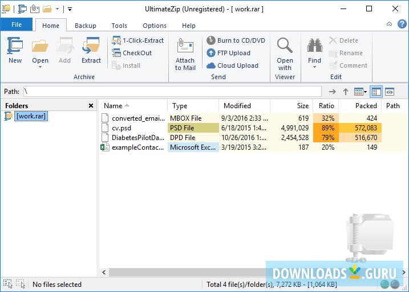
Task: Start FTP Upload
Action: pyautogui.click(x=229, y=53)
